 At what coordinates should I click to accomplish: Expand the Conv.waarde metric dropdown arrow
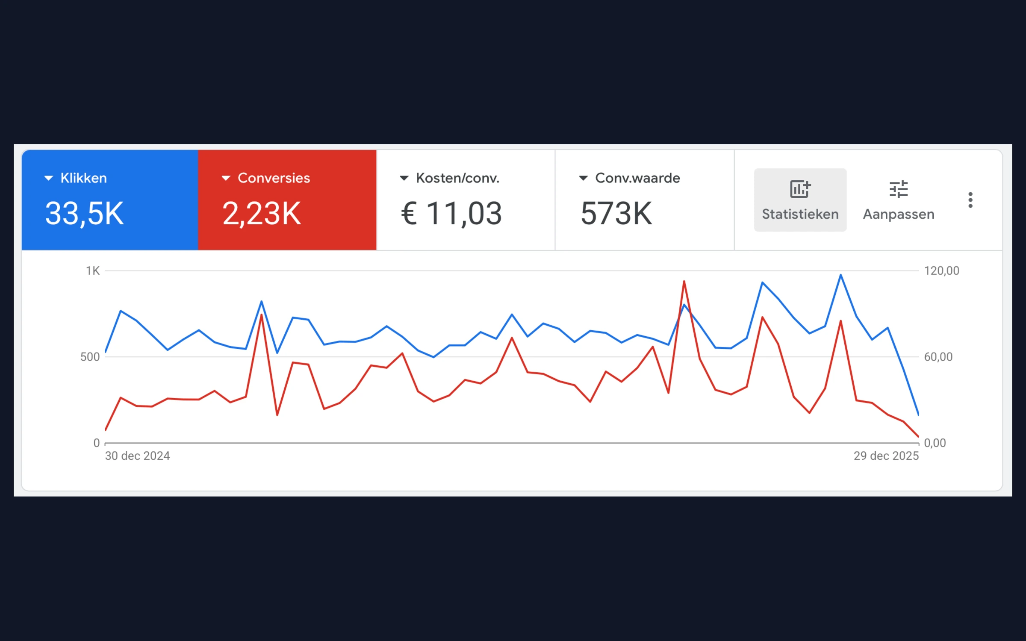pos(584,178)
